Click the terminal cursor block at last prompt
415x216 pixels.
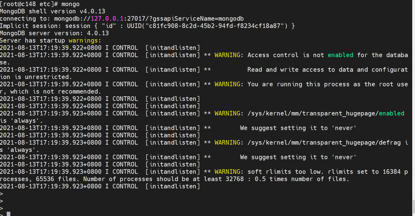(9, 214)
